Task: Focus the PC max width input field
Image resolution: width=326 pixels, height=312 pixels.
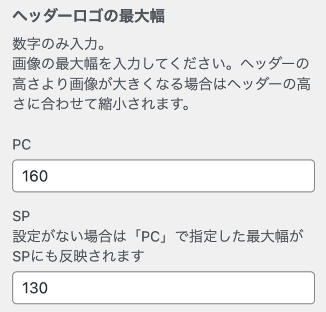Action: [x=164, y=176]
